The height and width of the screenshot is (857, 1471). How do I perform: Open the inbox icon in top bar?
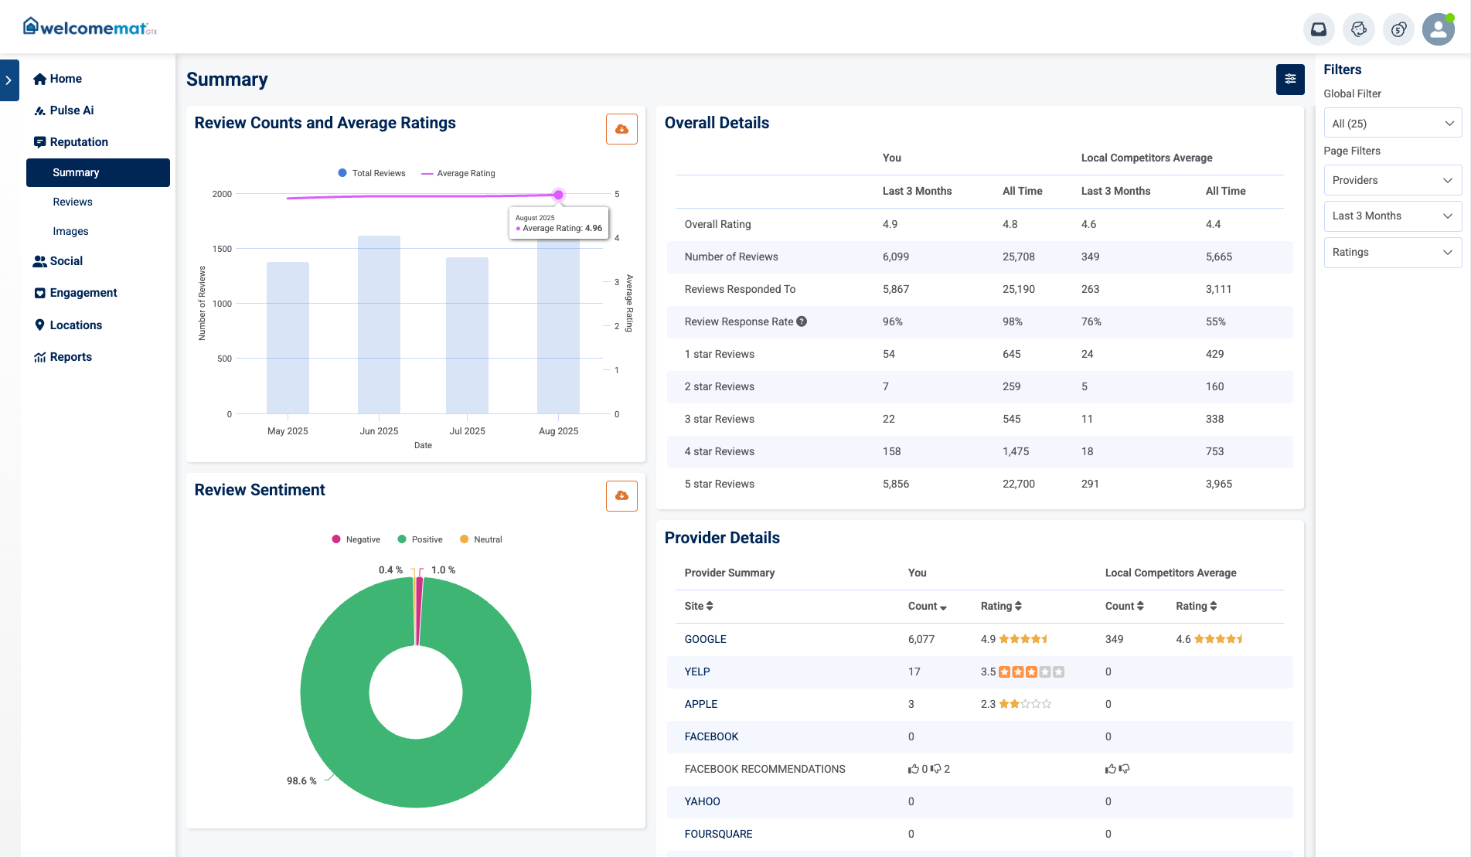(x=1319, y=29)
